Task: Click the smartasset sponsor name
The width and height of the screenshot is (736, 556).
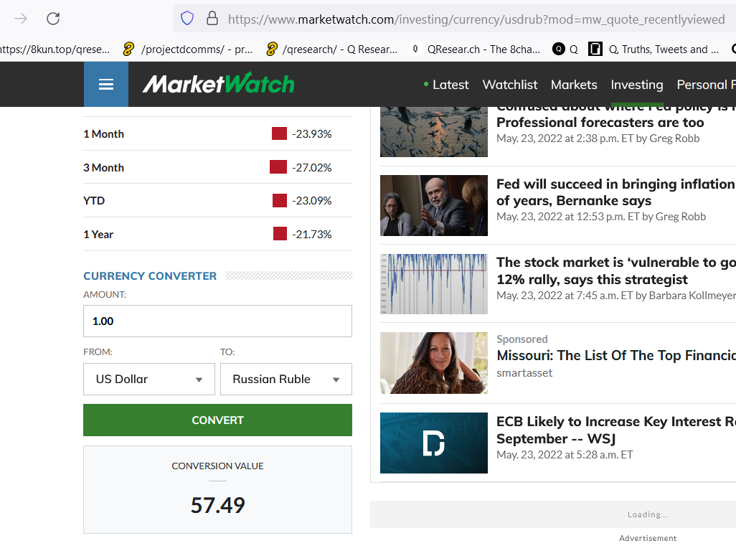Action: (x=524, y=373)
